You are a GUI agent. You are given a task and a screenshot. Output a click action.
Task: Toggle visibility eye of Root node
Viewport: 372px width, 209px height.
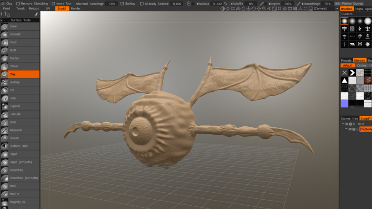click(347, 124)
